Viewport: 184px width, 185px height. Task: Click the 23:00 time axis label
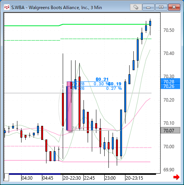(x=110, y=178)
